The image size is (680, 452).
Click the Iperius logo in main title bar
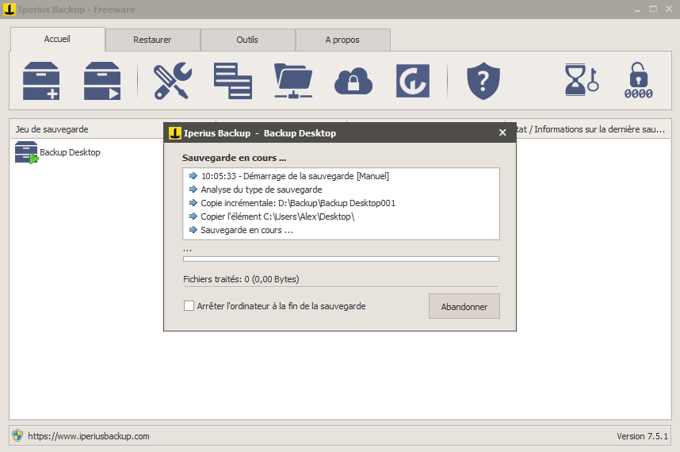[9, 9]
